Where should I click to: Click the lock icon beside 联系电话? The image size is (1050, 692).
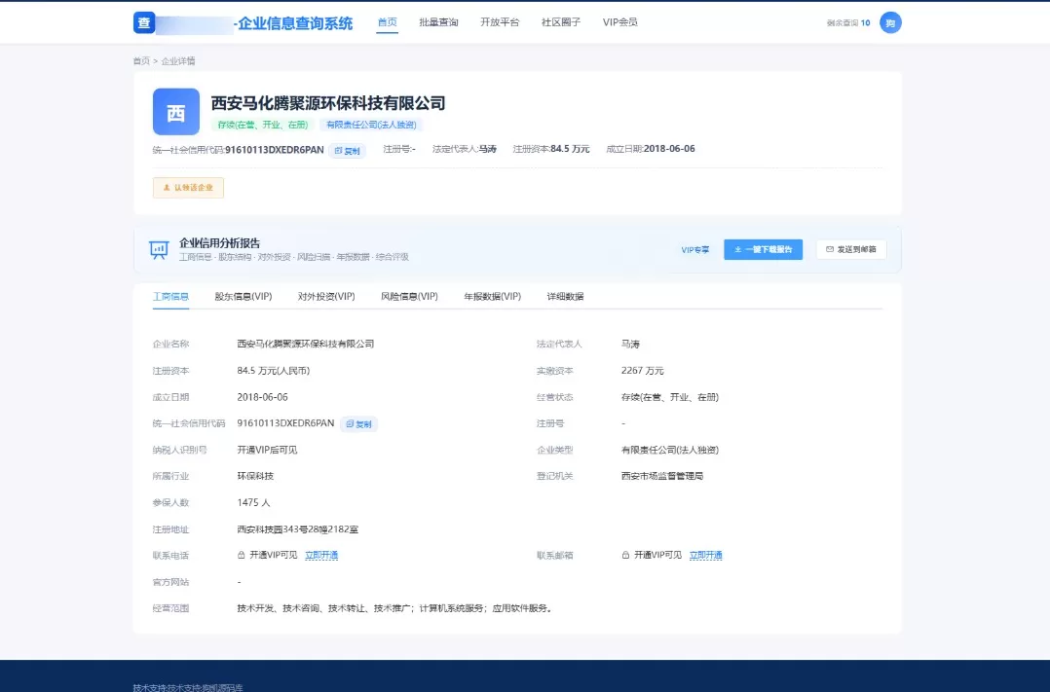click(242, 556)
